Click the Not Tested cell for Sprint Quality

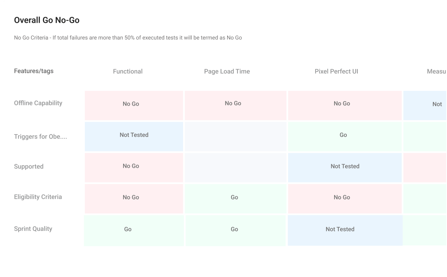[345, 230]
